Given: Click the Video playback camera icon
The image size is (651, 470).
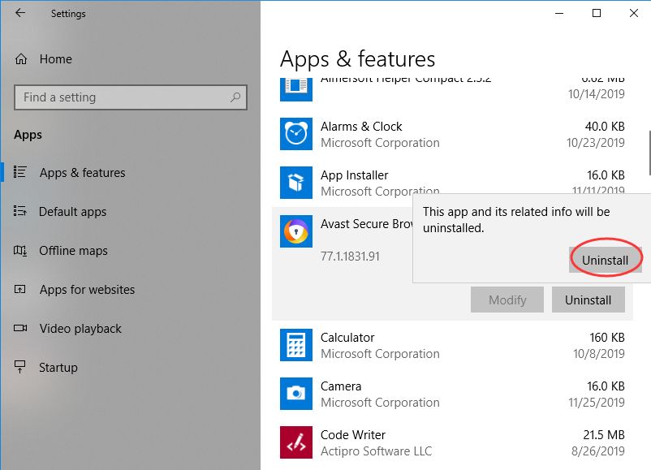Looking at the screenshot, I should (20, 328).
